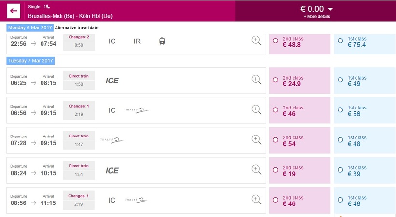This screenshot has width=396, height=217.
Task: Click the 2nd class € 19 price box
Action: (x=299, y=170)
